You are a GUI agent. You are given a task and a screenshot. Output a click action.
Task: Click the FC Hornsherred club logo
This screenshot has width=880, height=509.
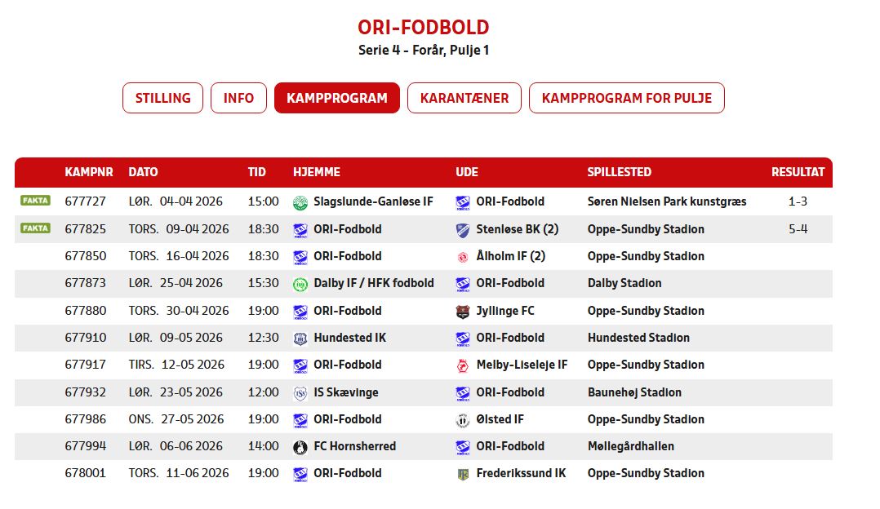pyautogui.click(x=300, y=447)
